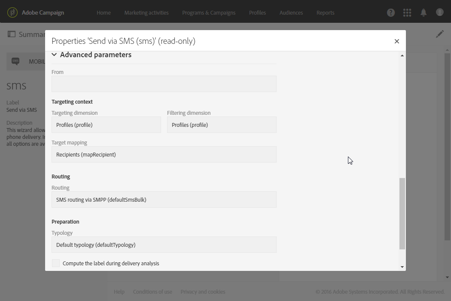Enable Compute the label during delivery analysis

pos(56,263)
